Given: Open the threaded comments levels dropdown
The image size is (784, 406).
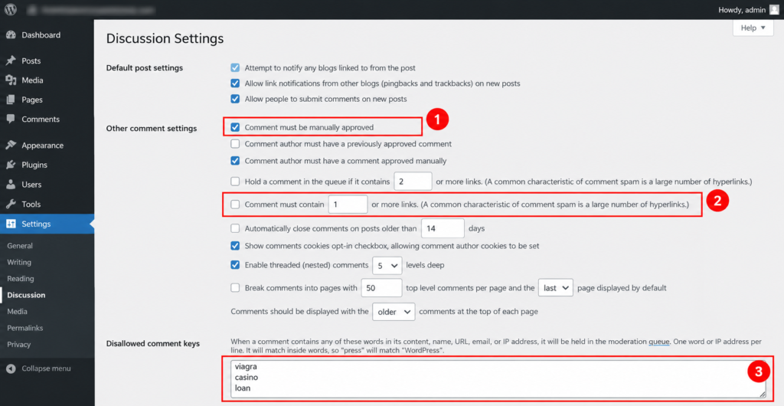Looking at the screenshot, I should pos(387,266).
